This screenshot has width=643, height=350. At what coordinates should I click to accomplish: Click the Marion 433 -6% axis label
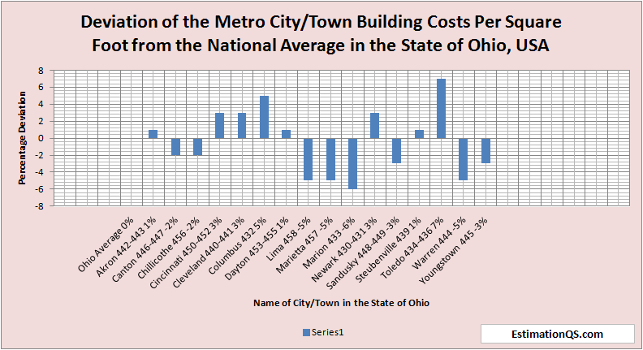point(329,243)
